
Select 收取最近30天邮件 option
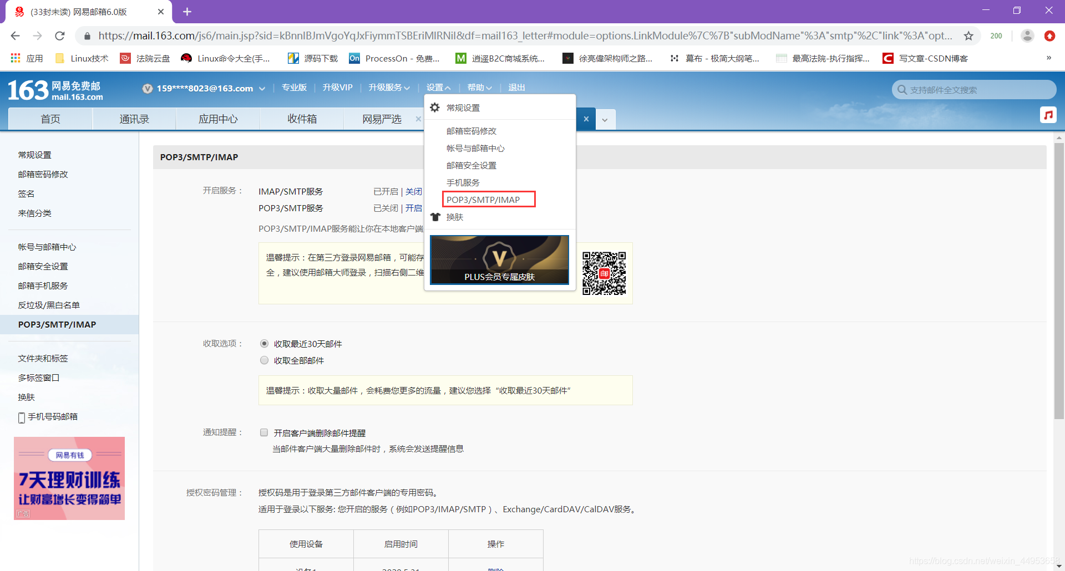tap(264, 343)
